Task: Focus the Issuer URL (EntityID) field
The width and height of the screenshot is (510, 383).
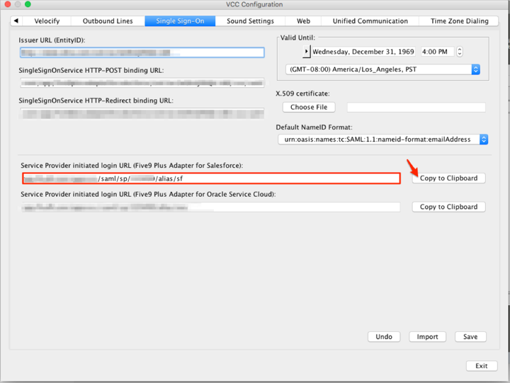Action: tap(142, 52)
